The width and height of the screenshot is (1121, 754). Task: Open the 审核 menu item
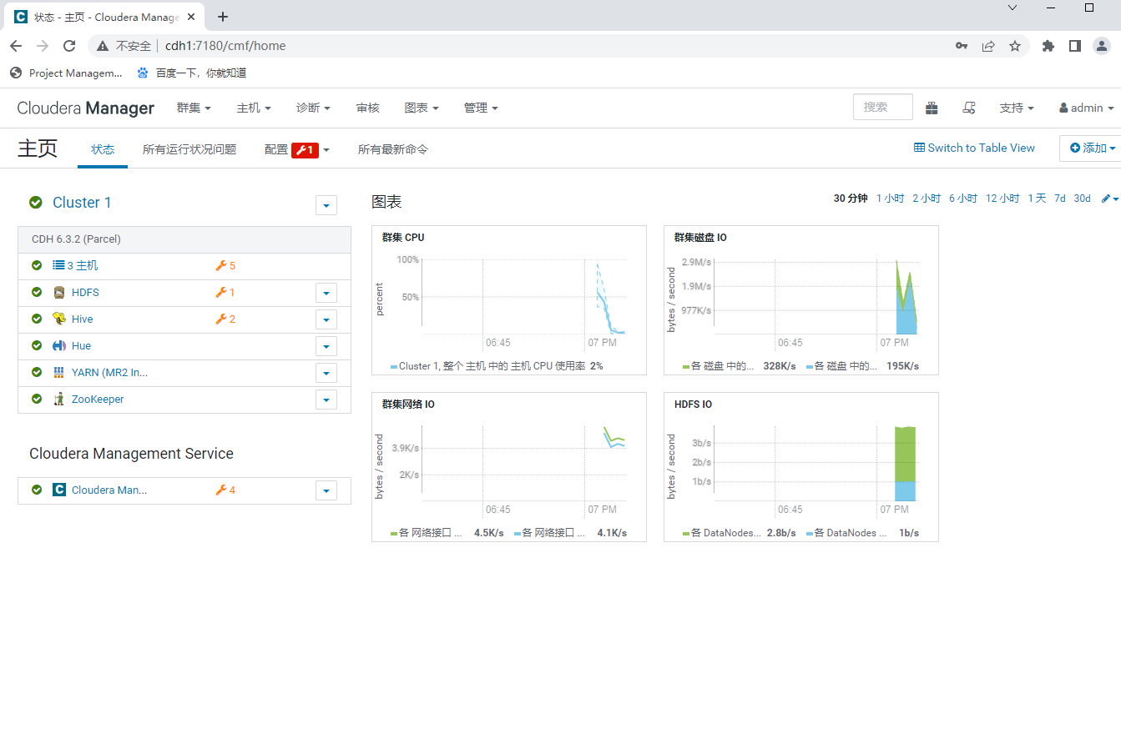click(367, 108)
